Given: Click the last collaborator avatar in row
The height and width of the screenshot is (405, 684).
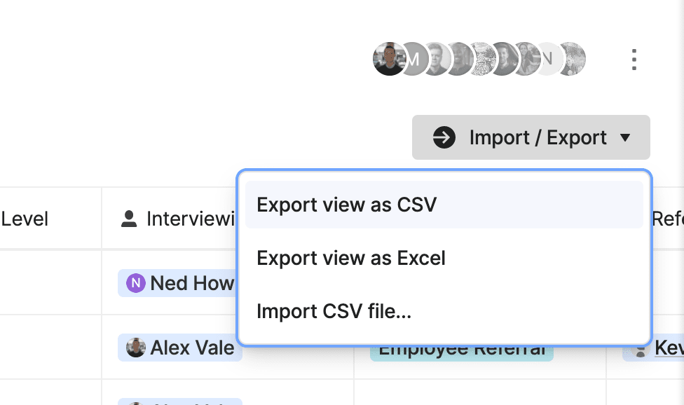Looking at the screenshot, I should (572, 59).
